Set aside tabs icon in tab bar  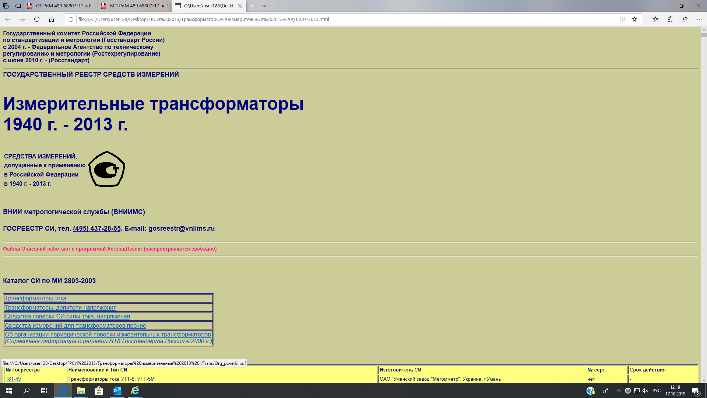[x=18, y=6]
